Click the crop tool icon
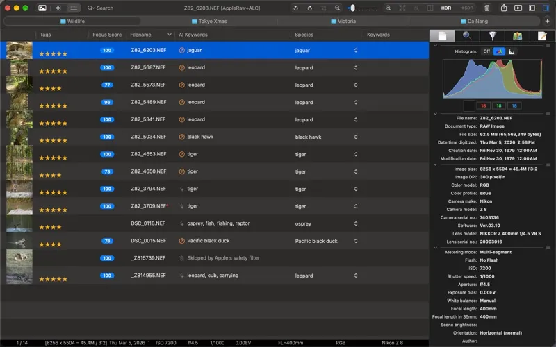 (324, 8)
